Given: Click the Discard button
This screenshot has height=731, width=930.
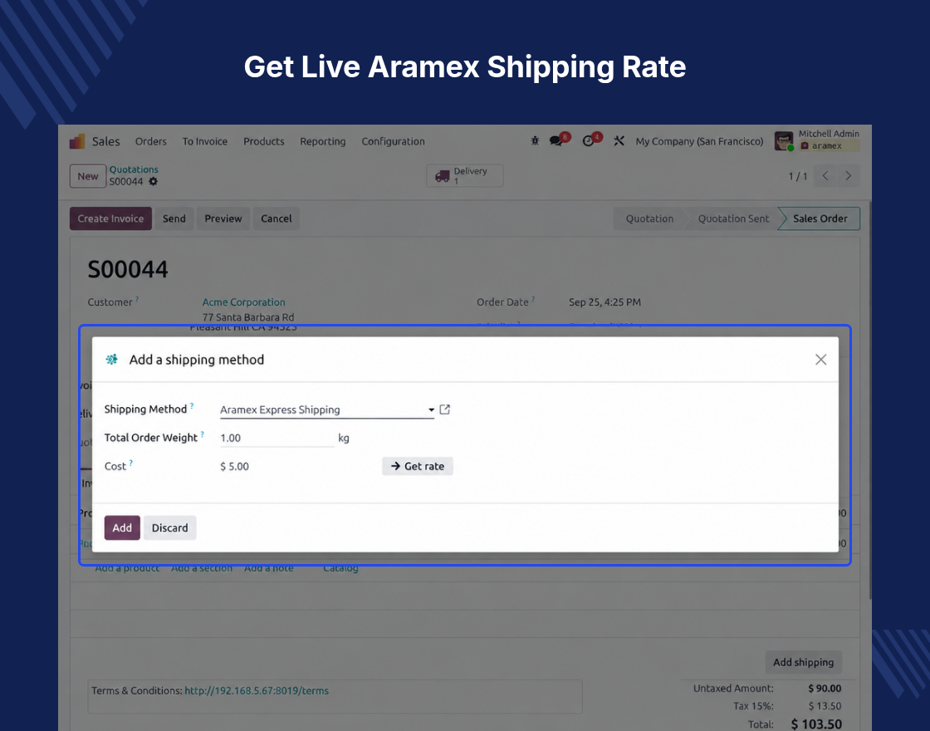Looking at the screenshot, I should 169,528.
